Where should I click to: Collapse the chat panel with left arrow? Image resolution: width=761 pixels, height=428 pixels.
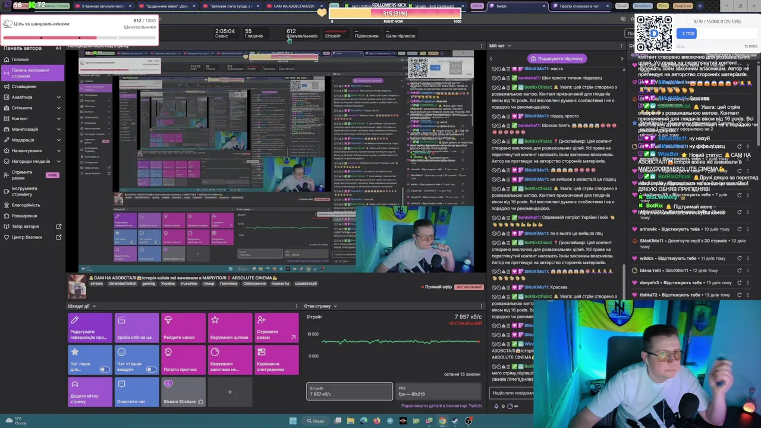pos(491,58)
